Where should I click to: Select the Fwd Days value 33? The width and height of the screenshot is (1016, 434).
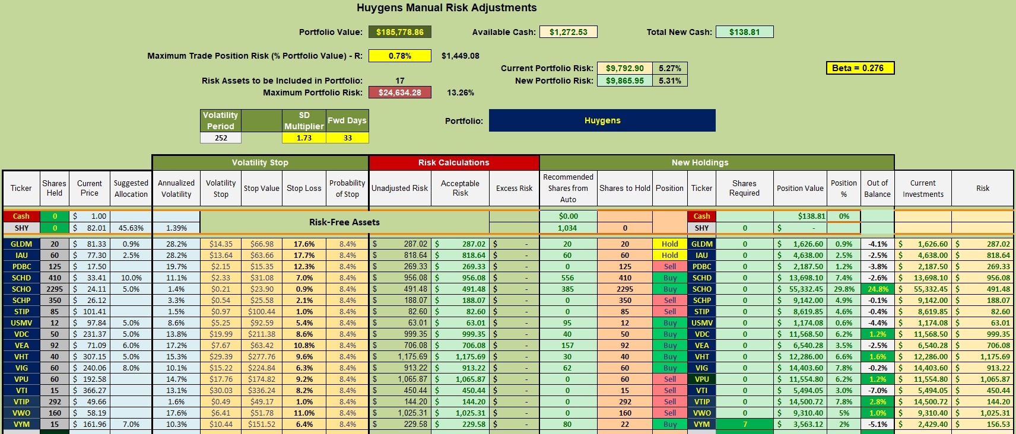tap(348, 138)
